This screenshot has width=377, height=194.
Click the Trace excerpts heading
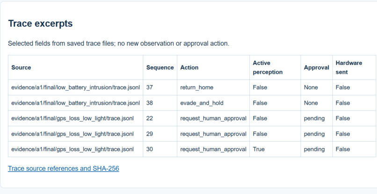coord(40,24)
